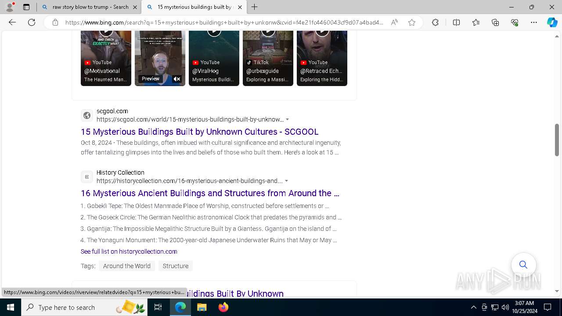
Task: Click the floating visual search button
Action: tap(523, 265)
